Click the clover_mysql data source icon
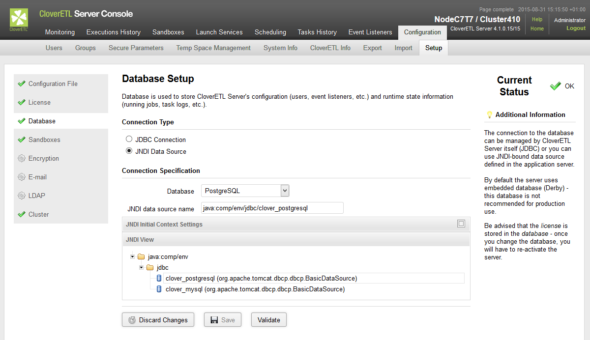 click(159, 289)
